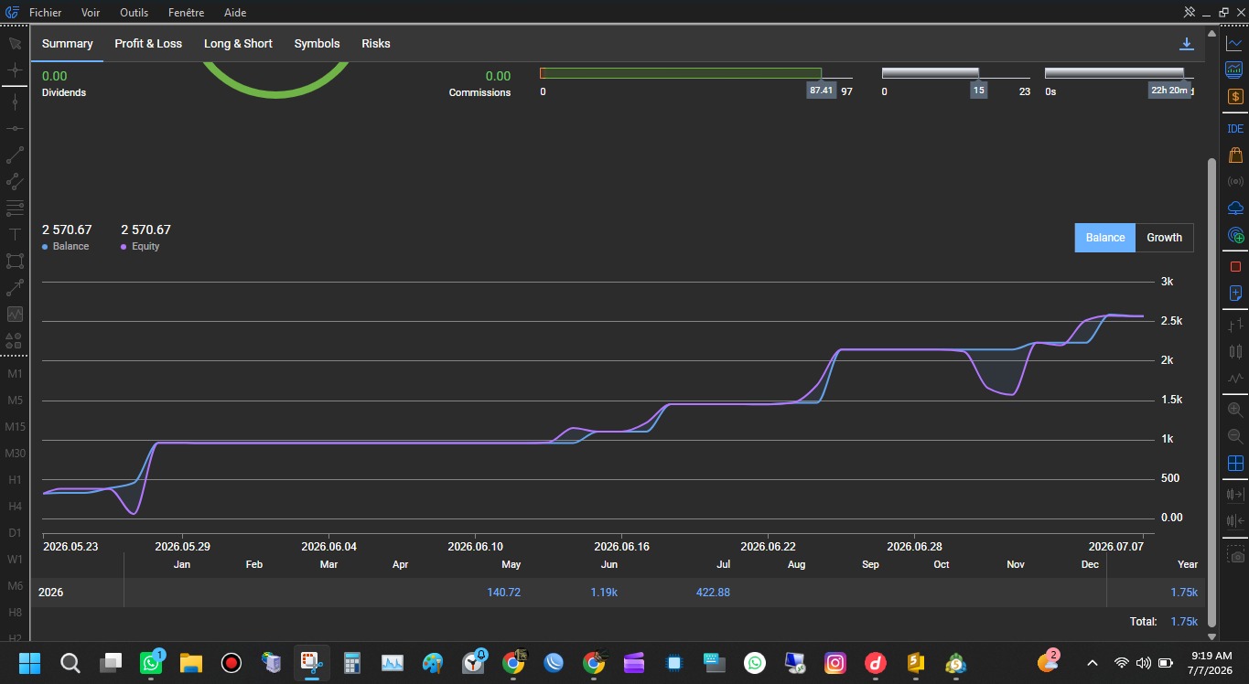1249x684 pixels.
Task: Click the vertical scrollbar of the report
Action: click(1211, 391)
